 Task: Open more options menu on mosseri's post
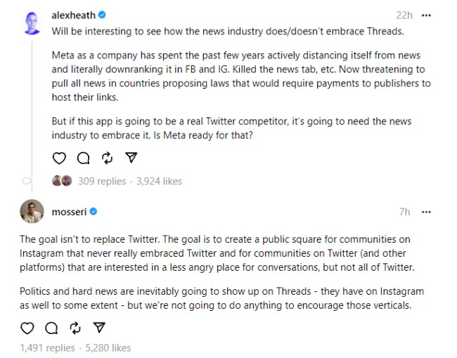pyautogui.click(x=426, y=212)
